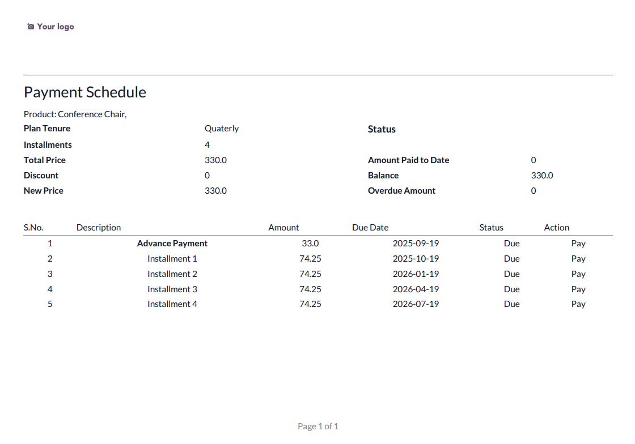The width and height of the screenshot is (635, 444).
Task: Select the Payment Schedule heading
Action: pos(85,93)
